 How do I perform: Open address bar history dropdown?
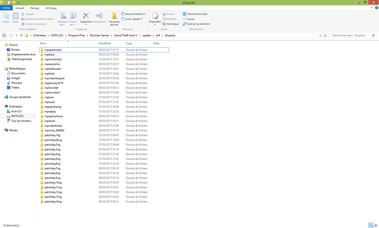click(320, 36)
